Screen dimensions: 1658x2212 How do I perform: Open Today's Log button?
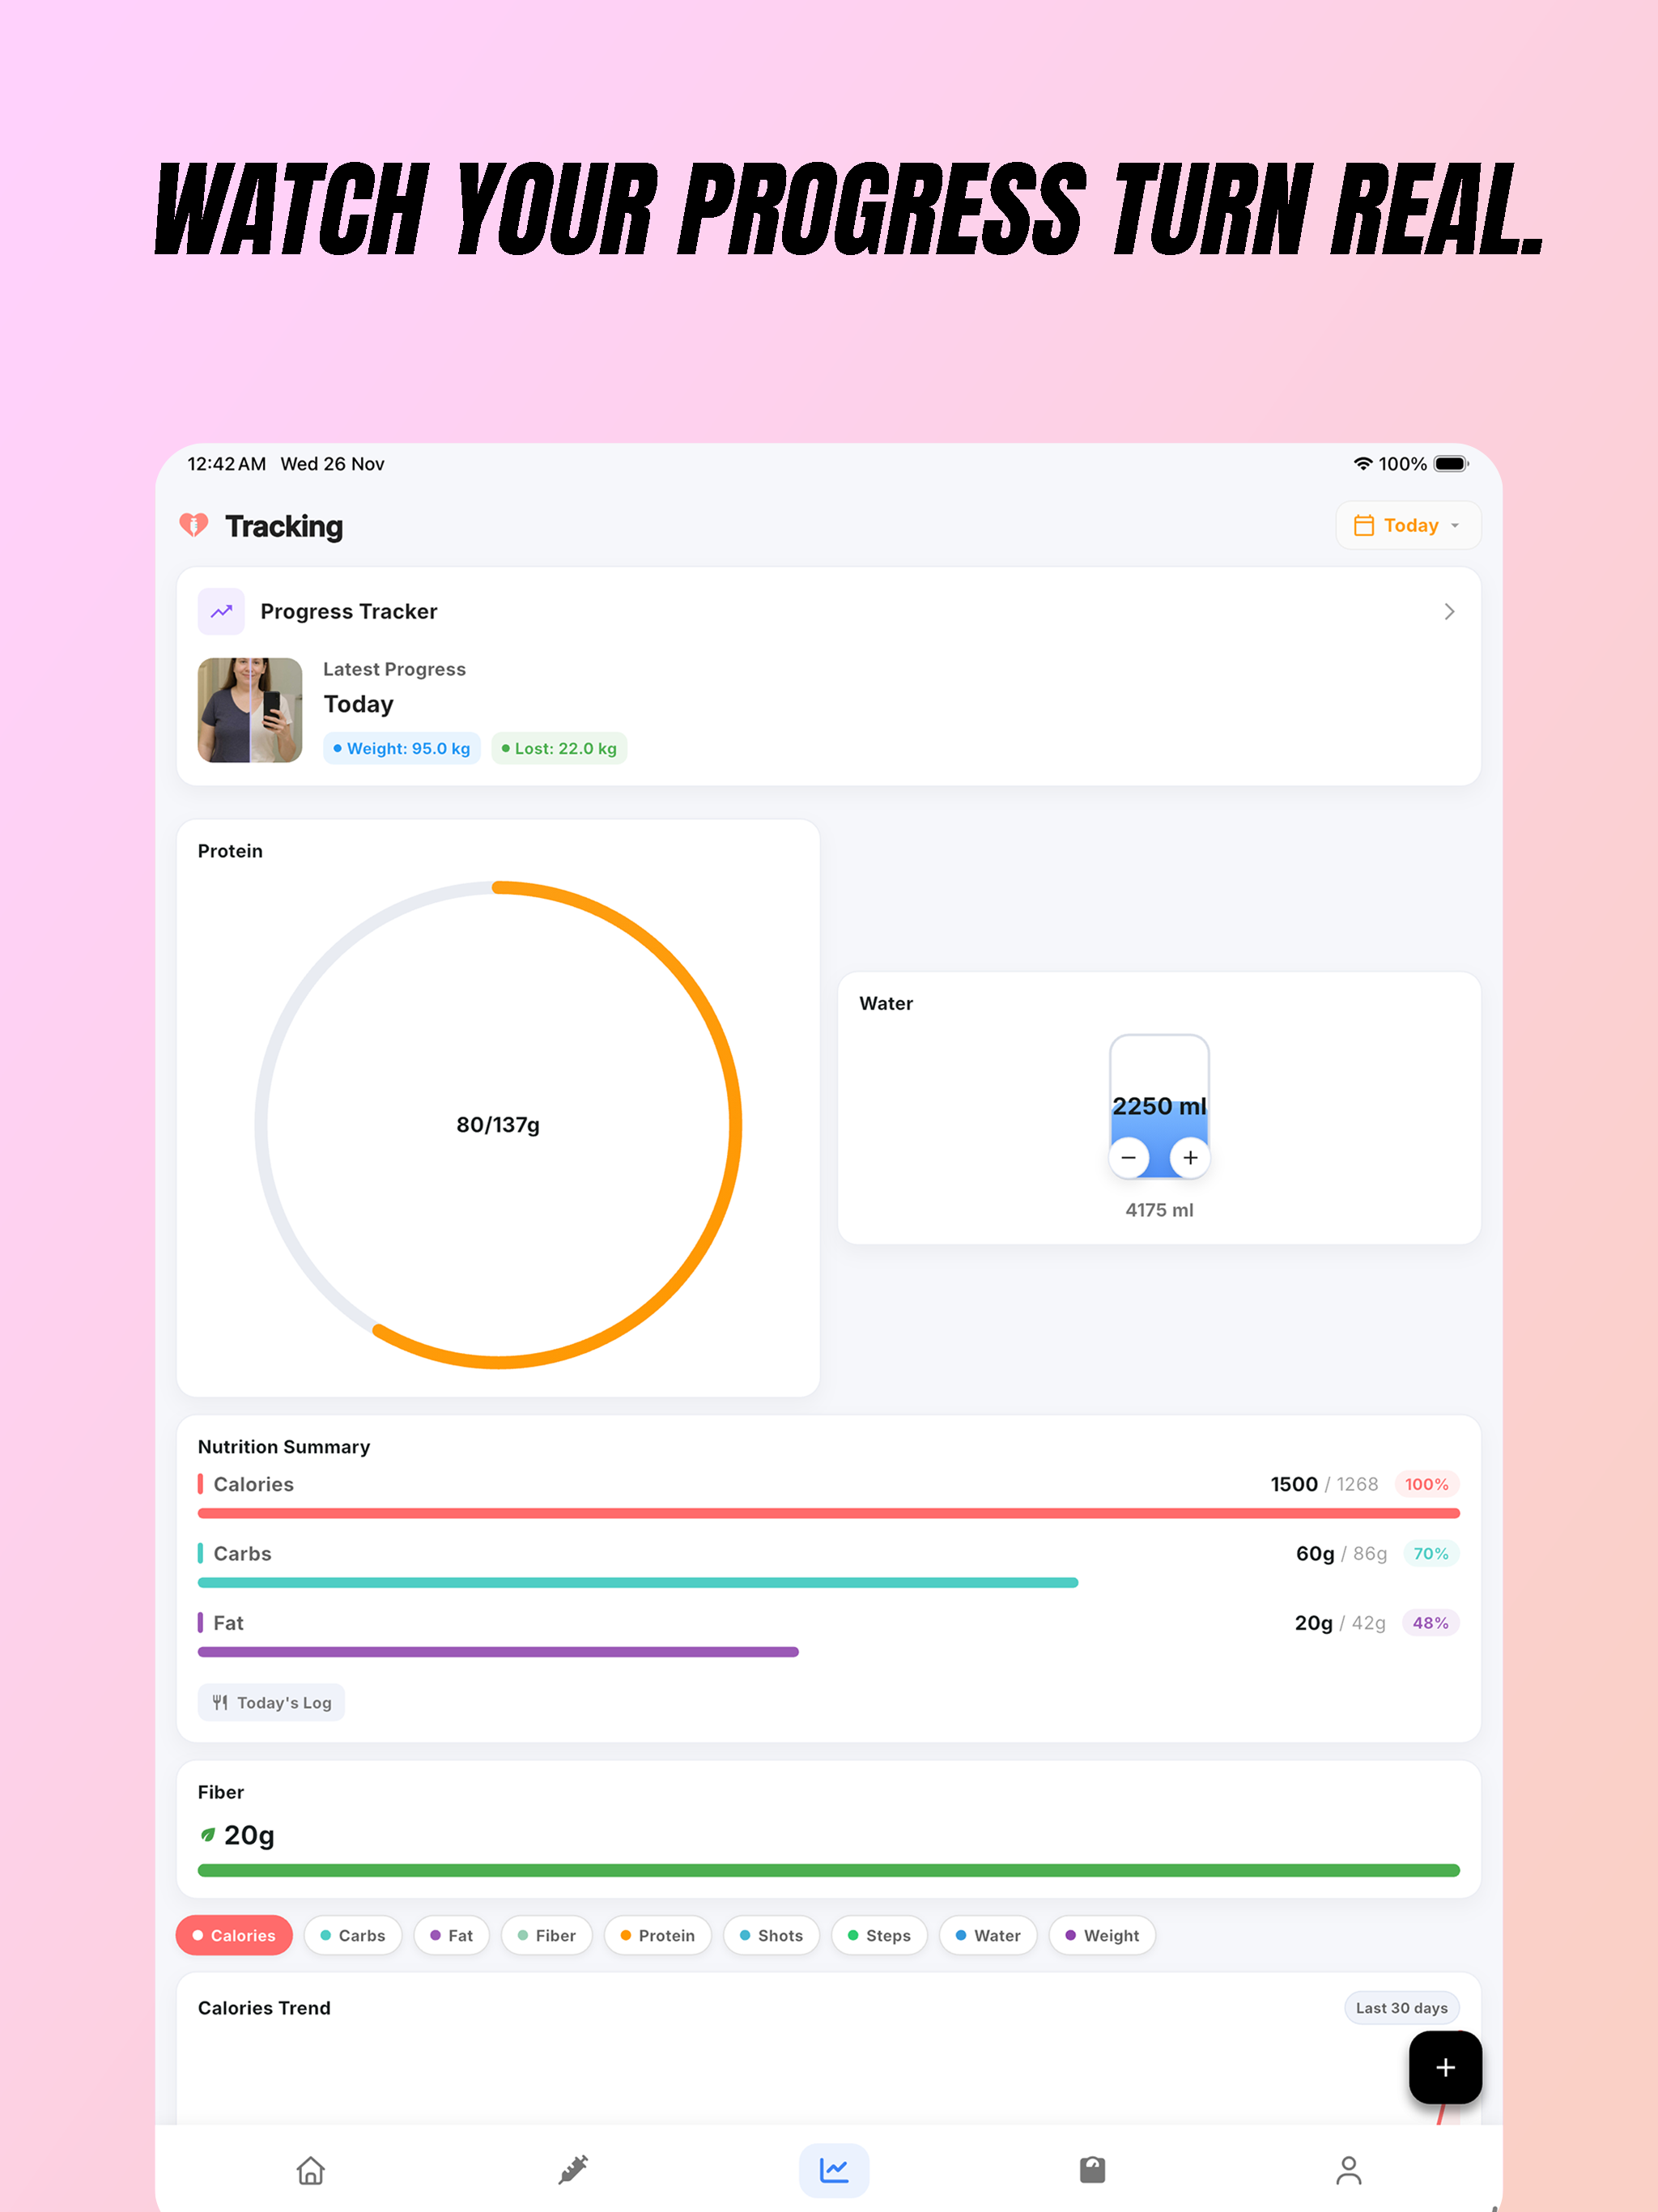(x=271, y=1702)
